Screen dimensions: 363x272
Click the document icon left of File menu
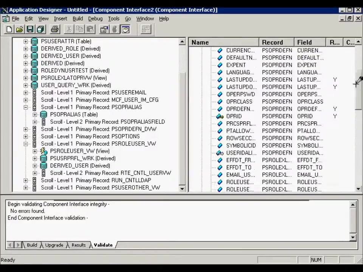6,19
